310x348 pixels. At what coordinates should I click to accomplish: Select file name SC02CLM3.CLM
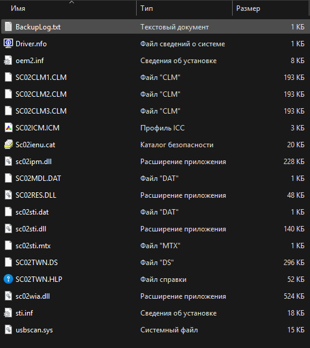[x=41, y=111]
